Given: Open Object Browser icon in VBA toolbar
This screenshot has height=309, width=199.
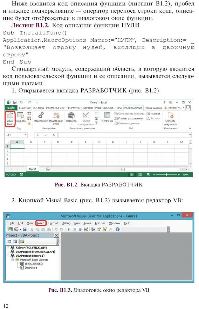Looking at the screenshot, I should 105,229.
